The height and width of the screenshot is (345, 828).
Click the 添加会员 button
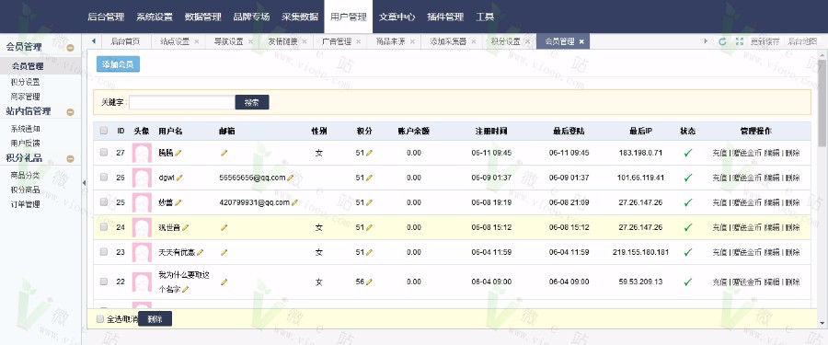118,63
